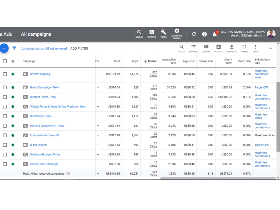
Task: Tick Smart Shopping campaign checkbox
Action: [x=5, y=74]
